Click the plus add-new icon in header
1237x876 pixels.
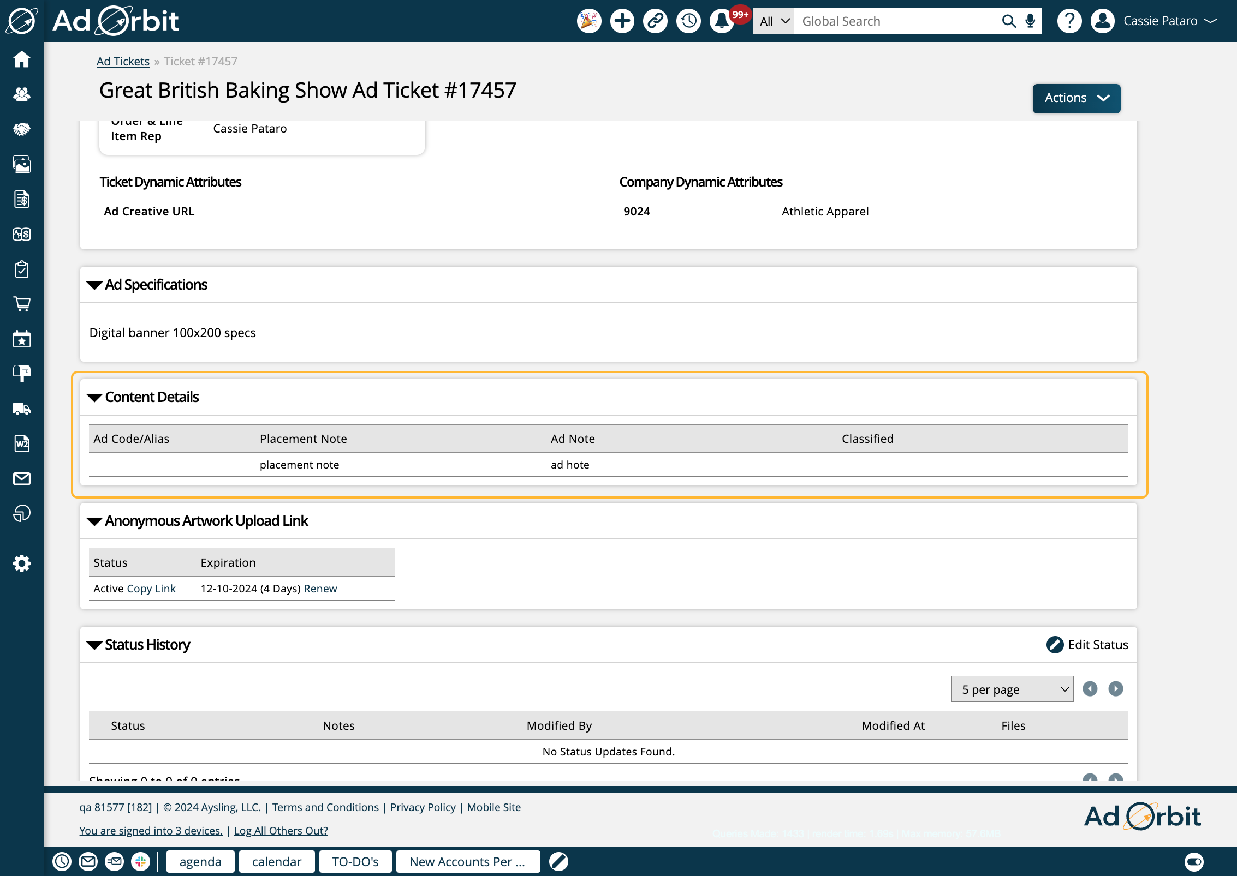pyautogui.click(x=622, y=21)
